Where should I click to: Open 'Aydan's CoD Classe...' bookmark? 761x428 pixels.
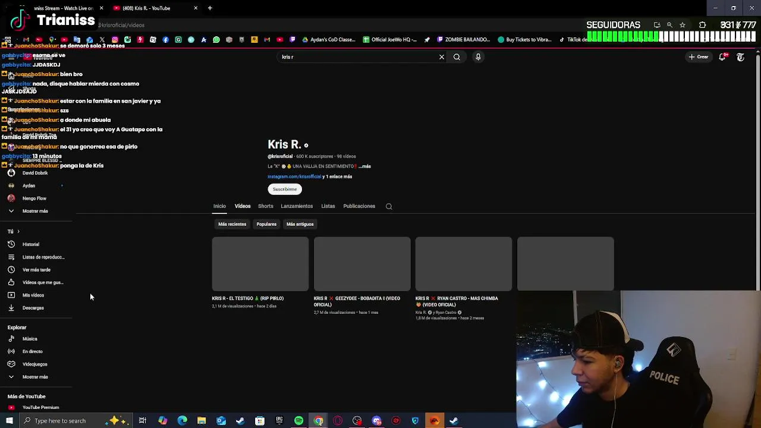click(328, 40)
